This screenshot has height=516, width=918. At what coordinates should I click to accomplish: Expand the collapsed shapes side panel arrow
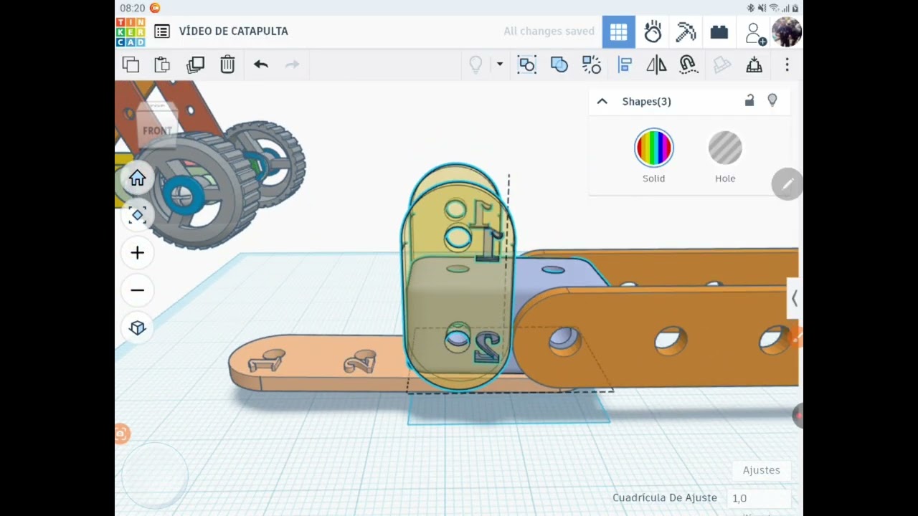794,298
